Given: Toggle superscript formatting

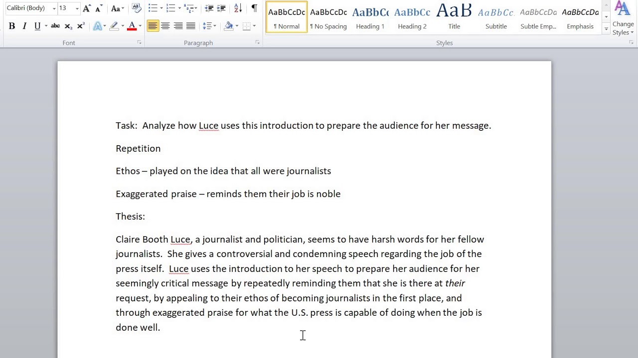Looking at the screenshot, I should tap(81, 26).
